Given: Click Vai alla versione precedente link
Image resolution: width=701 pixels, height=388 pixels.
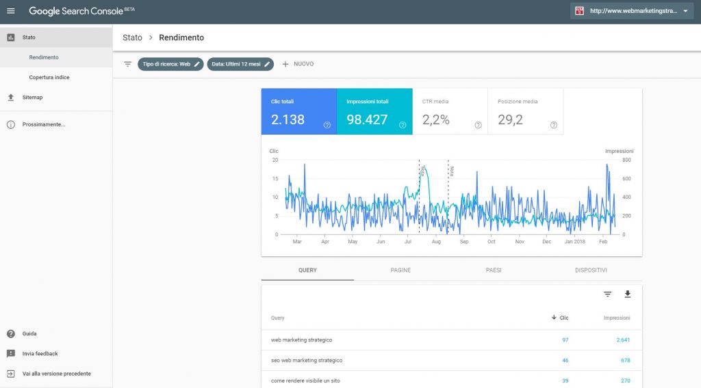Looking at the screenshot, I should [x=56, y=374].
